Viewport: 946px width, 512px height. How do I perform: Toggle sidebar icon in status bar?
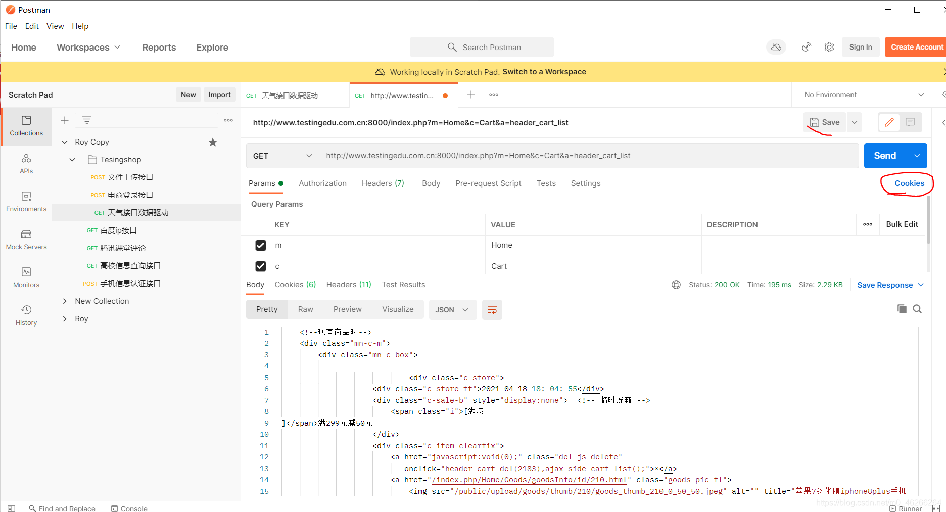click(11, 508)
